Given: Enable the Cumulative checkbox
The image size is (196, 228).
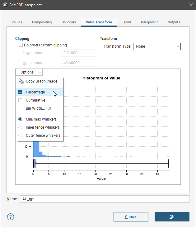Looking at the screenshot, I should coord(20,100).
